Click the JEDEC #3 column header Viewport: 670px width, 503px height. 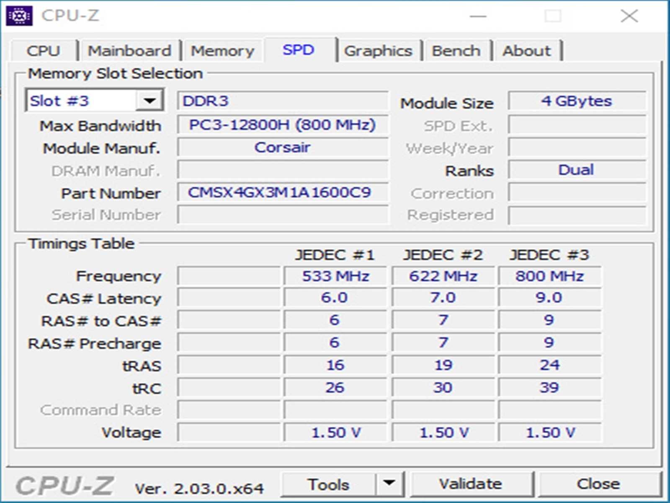[x=549, y=255]
